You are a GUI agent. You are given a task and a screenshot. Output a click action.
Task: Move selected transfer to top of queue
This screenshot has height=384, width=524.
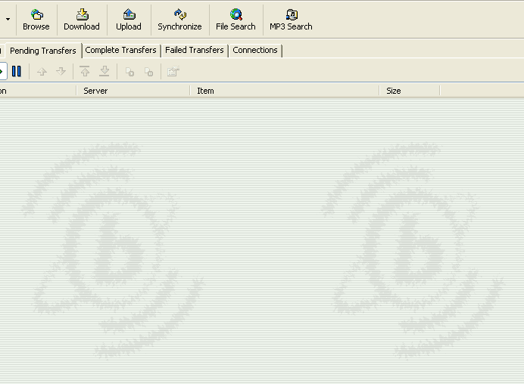click(85, 72)
